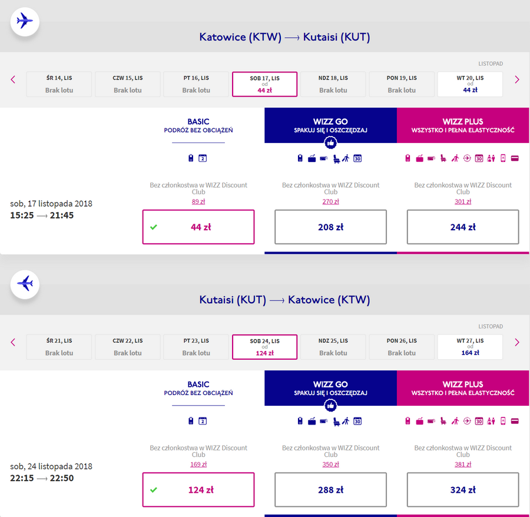Select the NDZ 25, LIS date tab
Viewport: 530px width, 517px height.
(333, 347)
